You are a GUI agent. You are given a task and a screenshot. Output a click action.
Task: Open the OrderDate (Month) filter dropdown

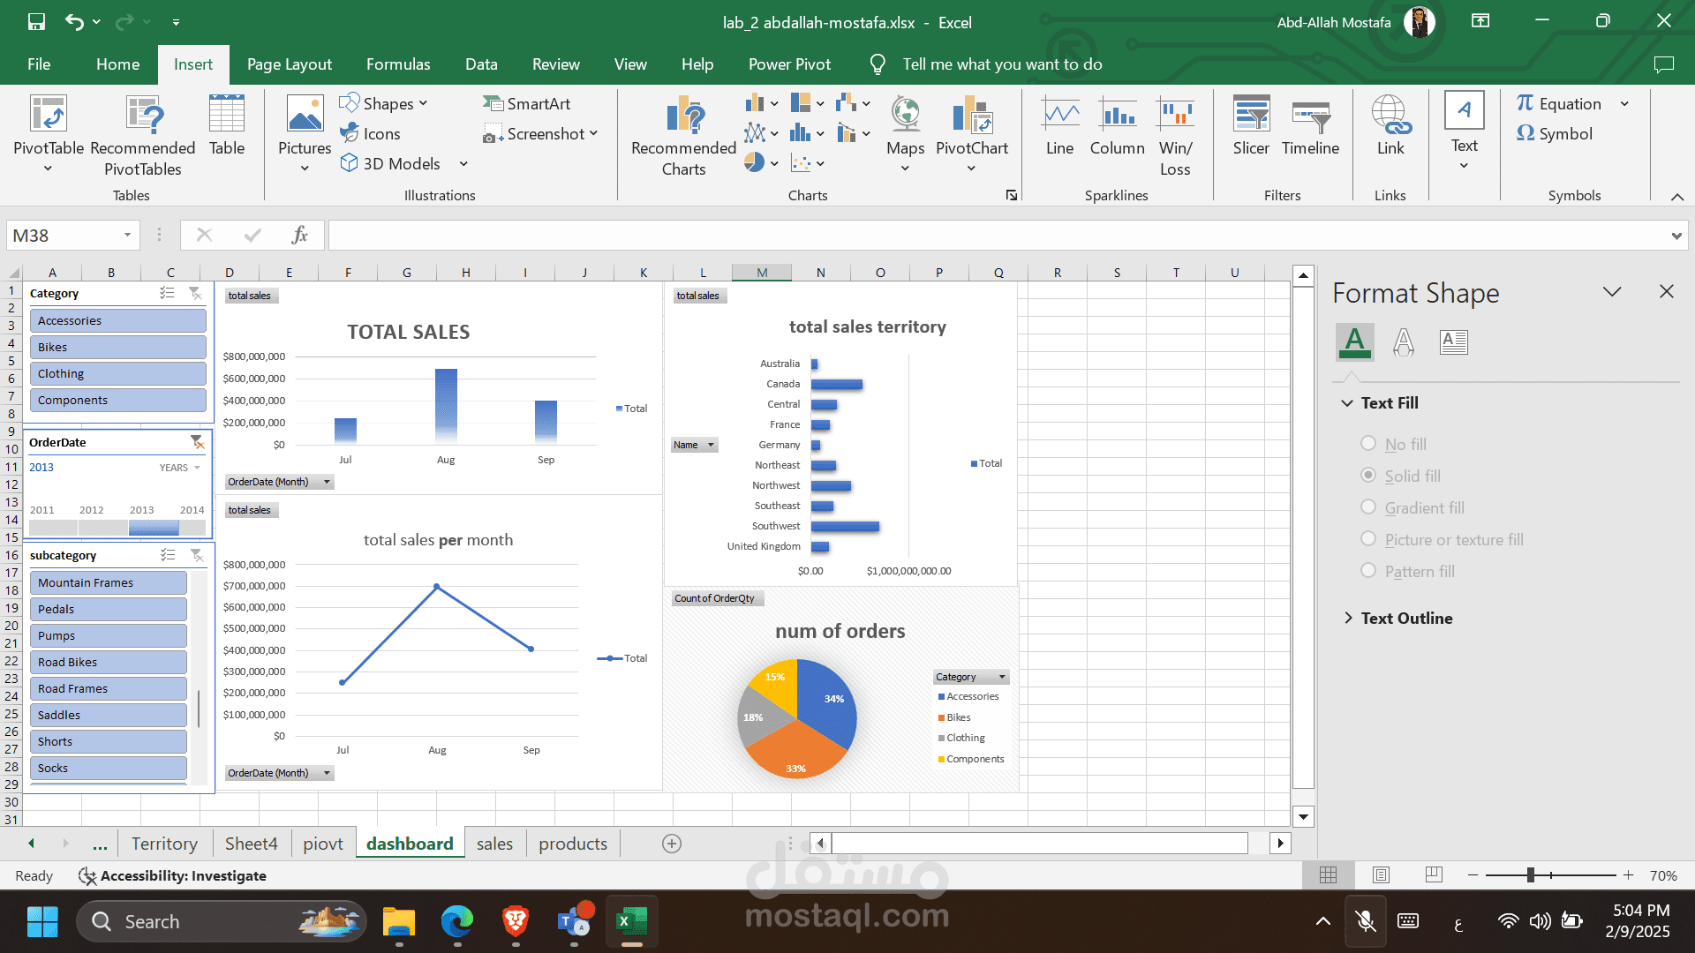(x=327, y=482)
